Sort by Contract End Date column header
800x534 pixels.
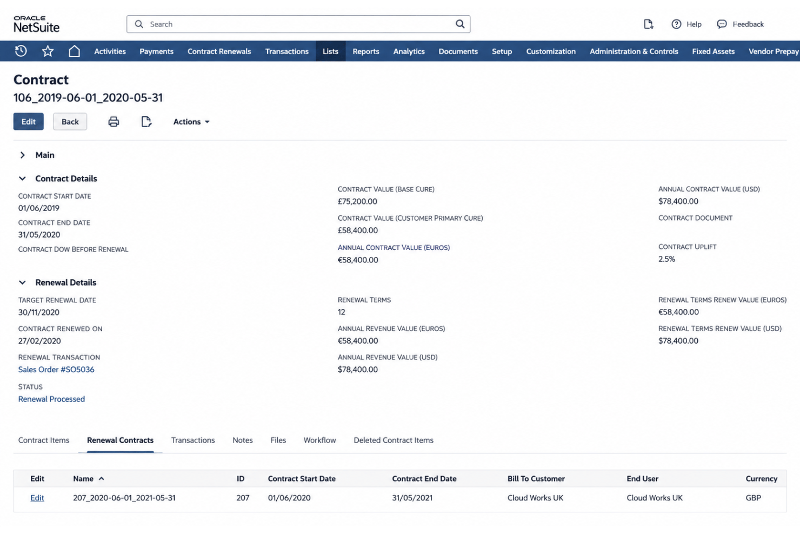click(424, 478)
